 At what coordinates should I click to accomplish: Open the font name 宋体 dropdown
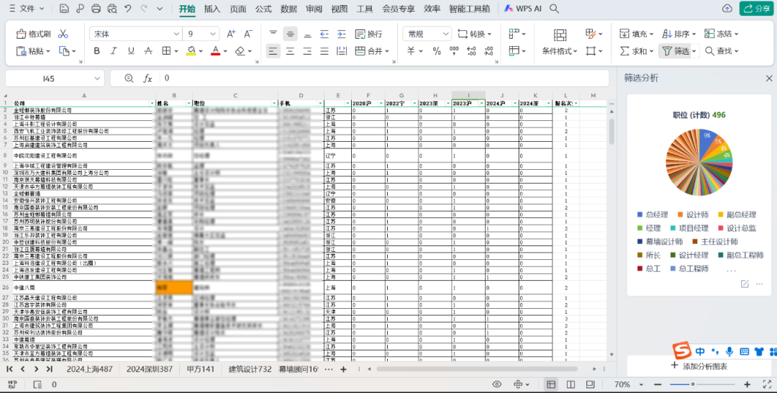[x=176, y=34]
